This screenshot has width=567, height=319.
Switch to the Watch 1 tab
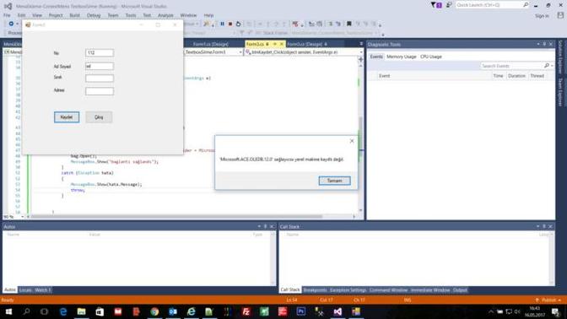(43, 290)
